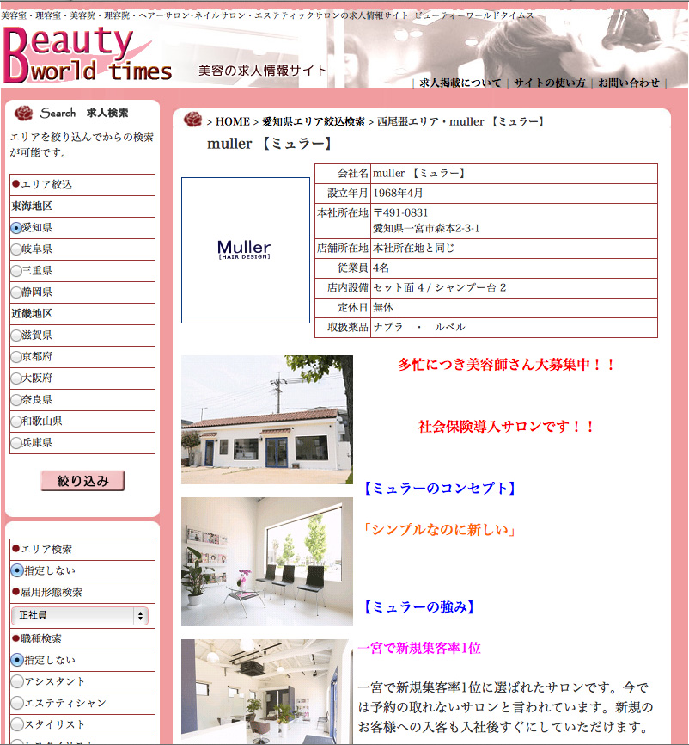Select the 兵庫県 radio button
The image size is (689, 745).
tap(16, 443)
